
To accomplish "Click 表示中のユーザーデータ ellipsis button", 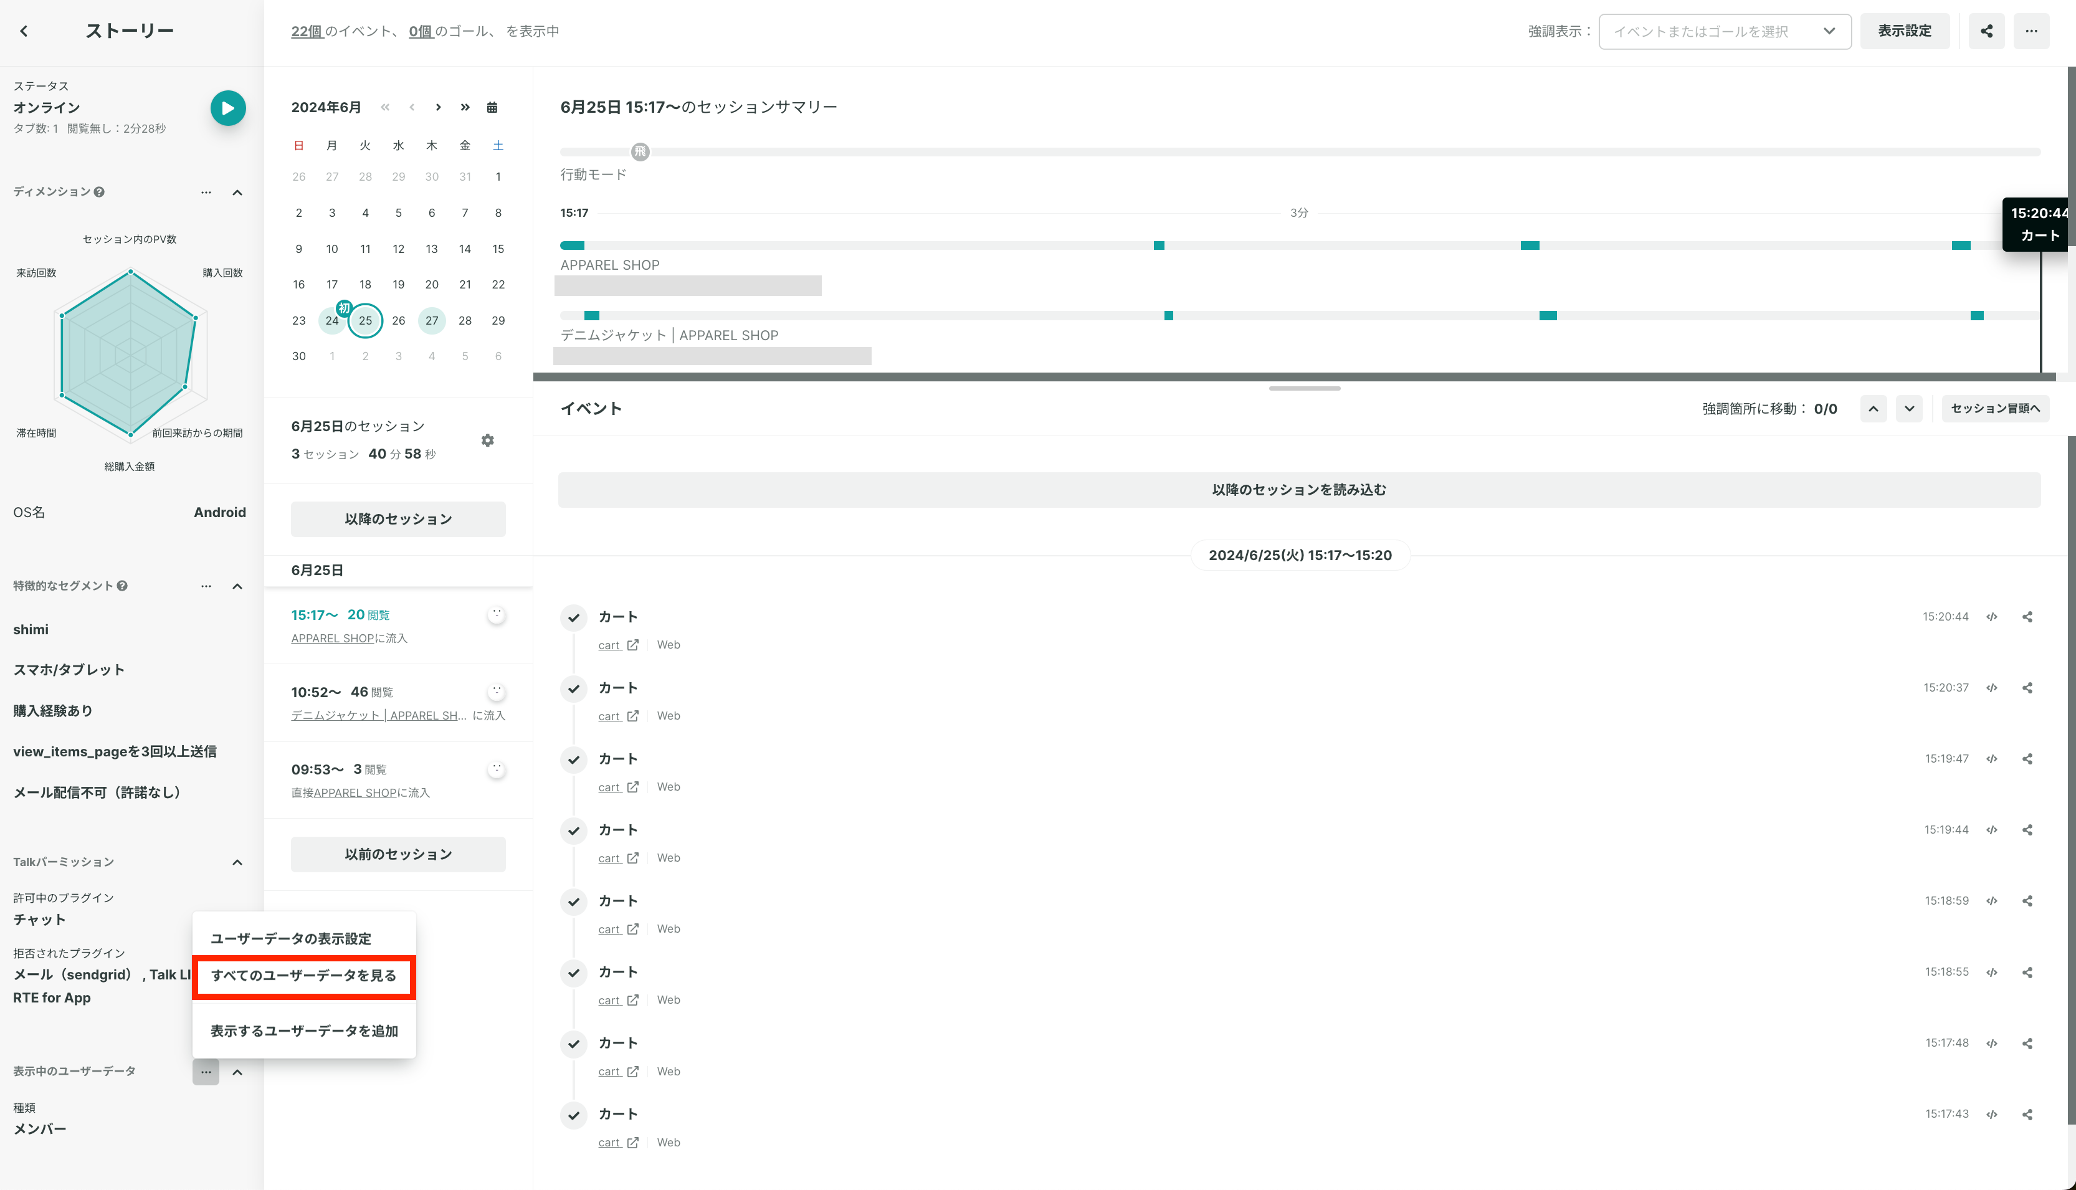I will pyautogui.click(x=206, y=1072).
